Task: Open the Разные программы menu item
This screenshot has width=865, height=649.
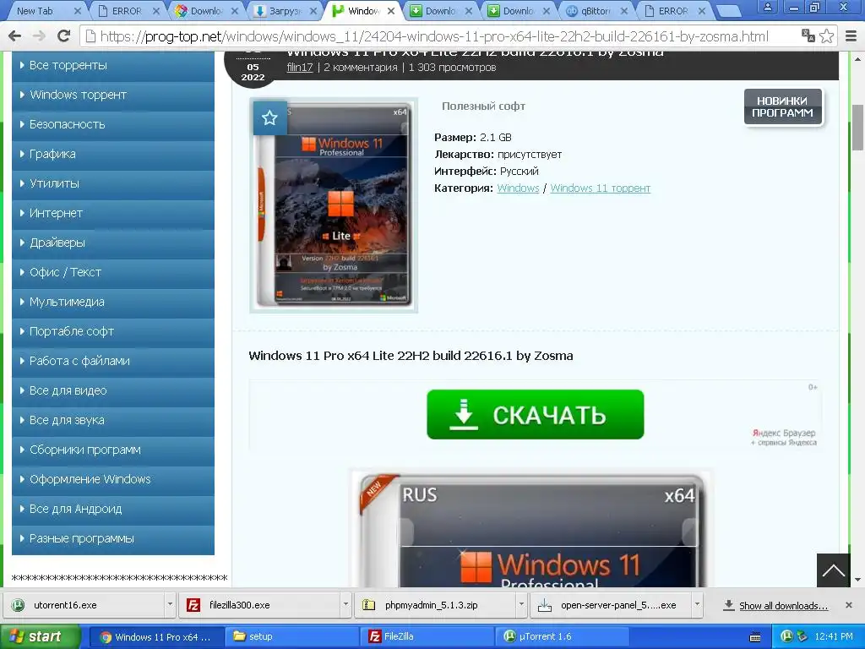Action: (x=113, y=538)
